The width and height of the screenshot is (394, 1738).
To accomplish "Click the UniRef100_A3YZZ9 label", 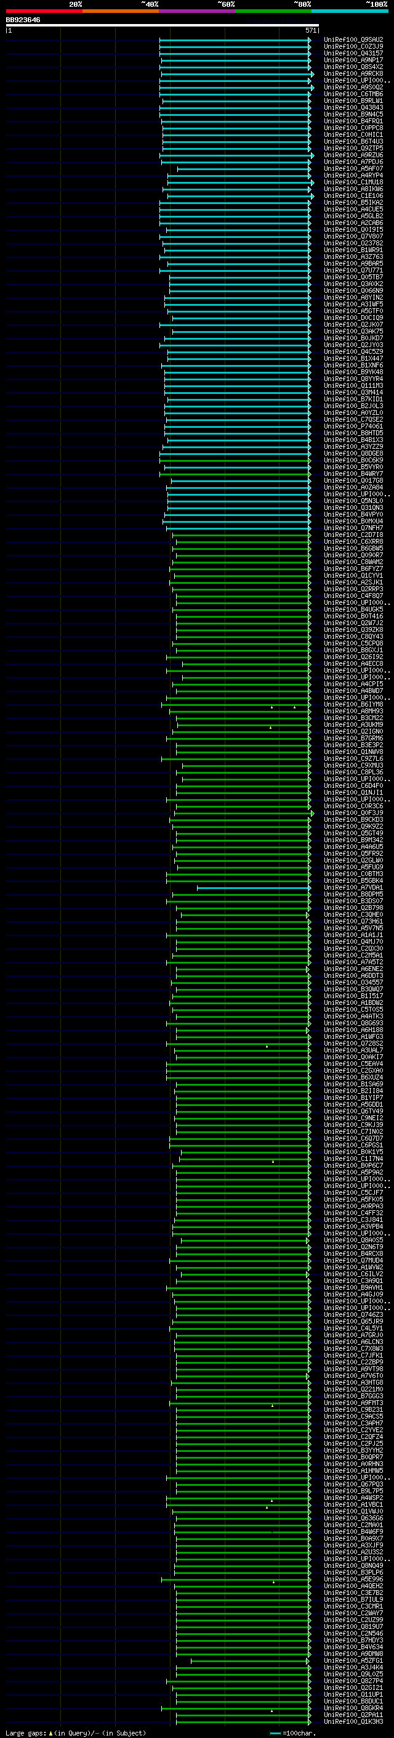I will point(353,446).
